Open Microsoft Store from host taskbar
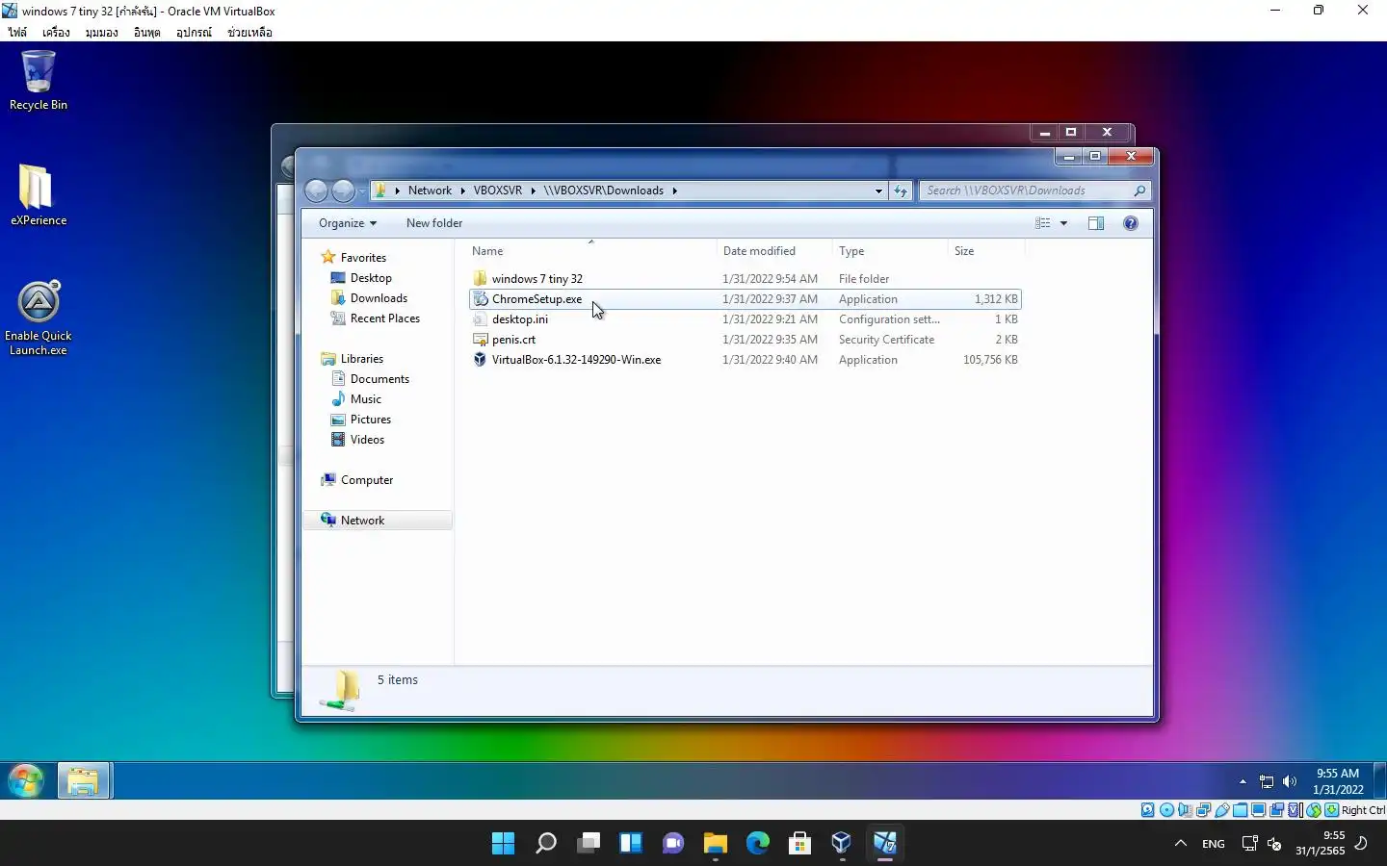The image size is (1387, 866). click(799, 844)
